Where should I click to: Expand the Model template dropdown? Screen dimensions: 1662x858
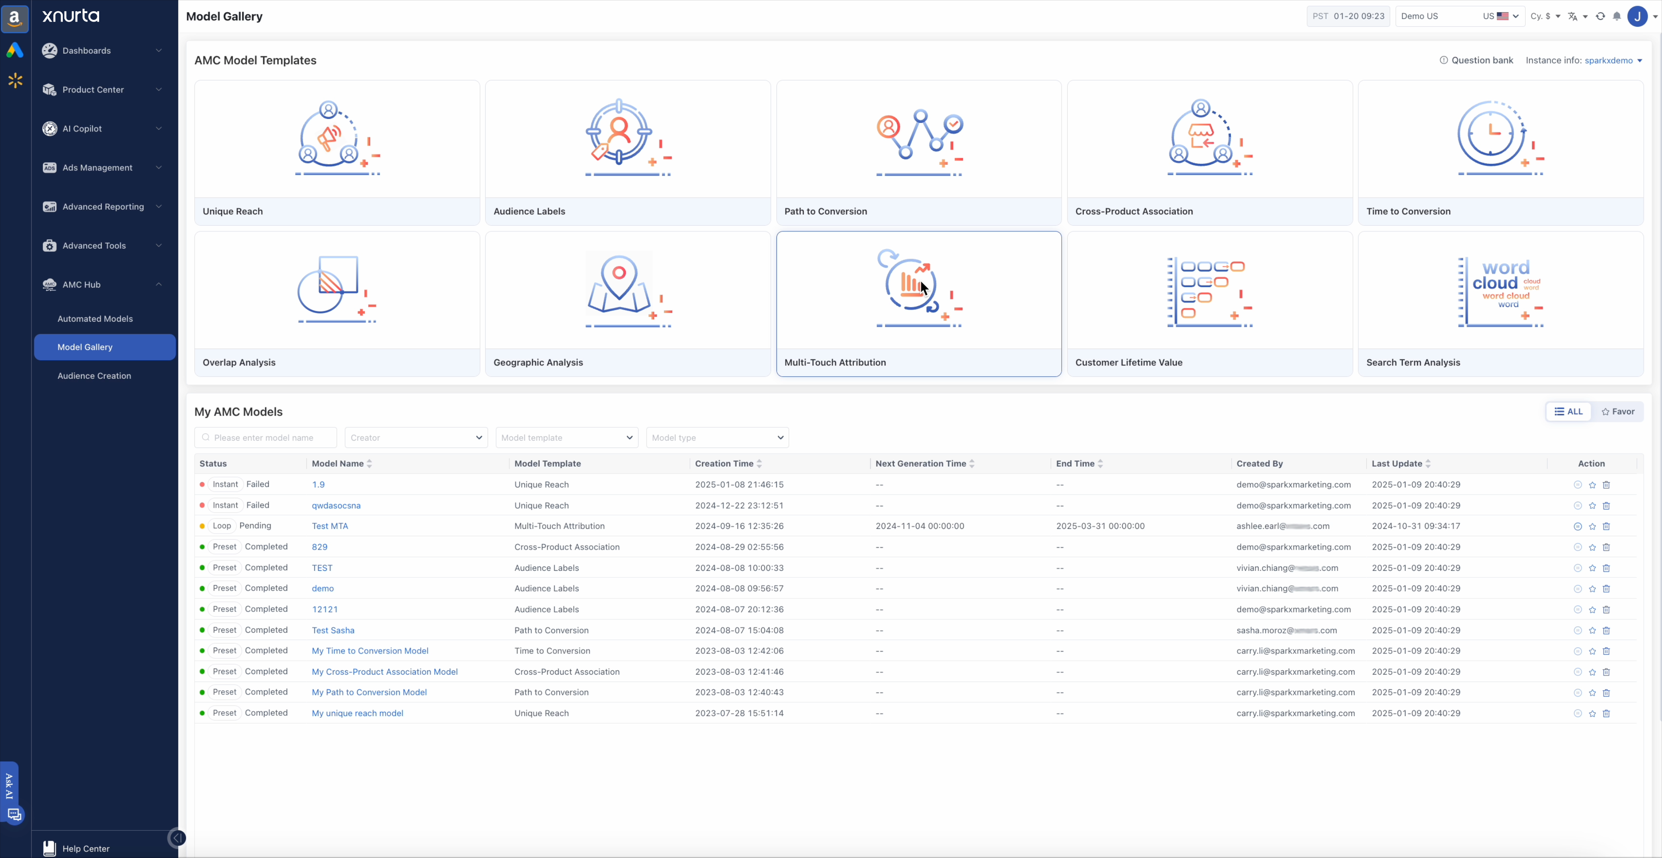567,437
